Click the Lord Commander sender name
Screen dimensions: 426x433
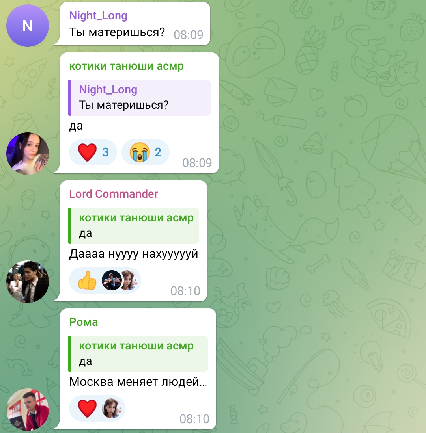114,194
